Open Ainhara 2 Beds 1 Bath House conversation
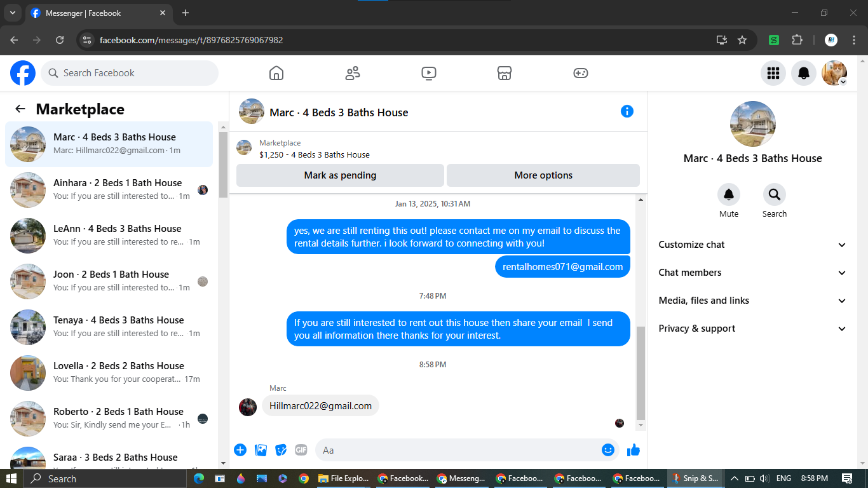The image size is (868, 488). [x=109, y=190]
